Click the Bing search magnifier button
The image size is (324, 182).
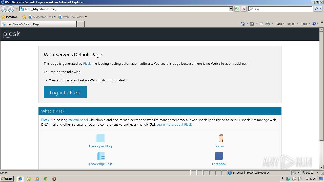pyautogui.click(x=316, y=9)
